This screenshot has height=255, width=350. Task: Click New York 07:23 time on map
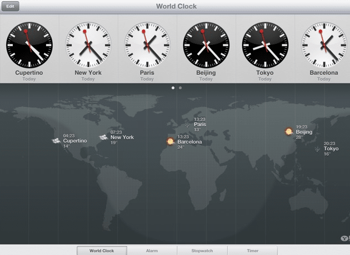pos(116,132)
